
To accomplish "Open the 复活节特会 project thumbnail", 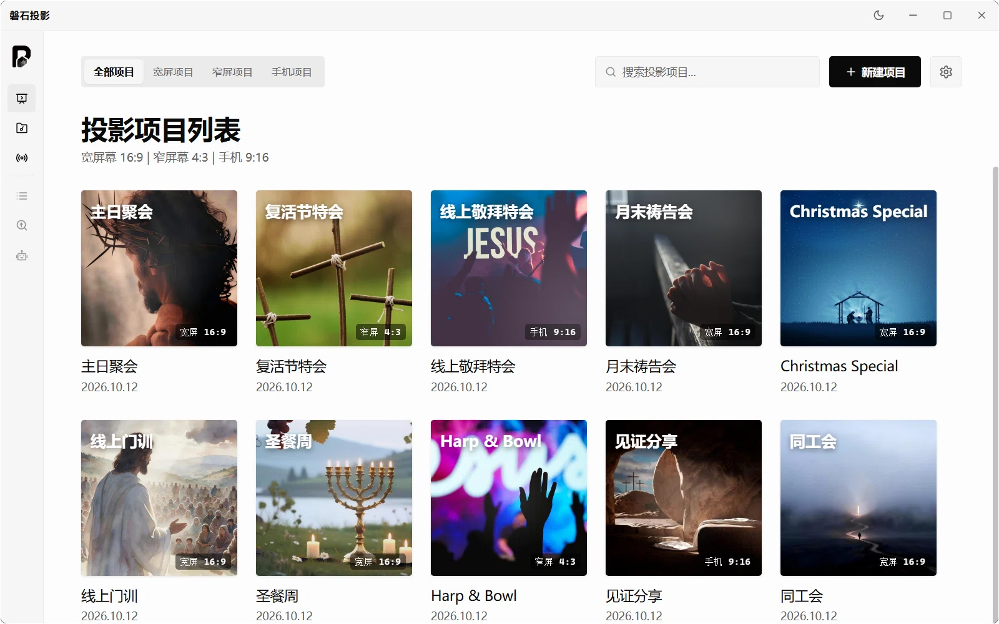I will pyautogui.click(x=334, y=268).
